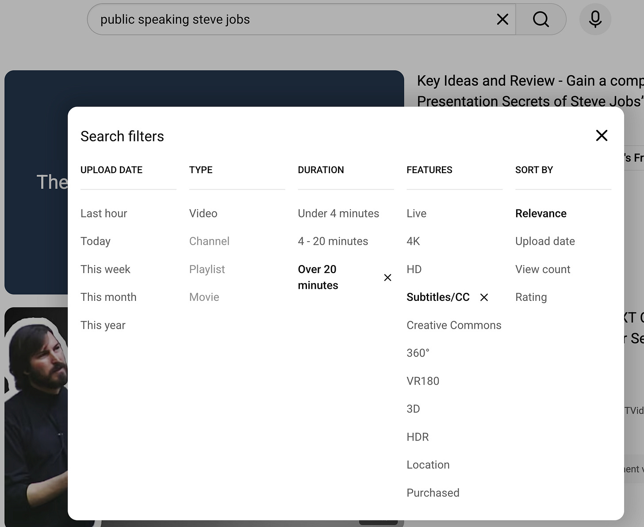Click the active Subtitles/CC filter

tap(438, 297)
